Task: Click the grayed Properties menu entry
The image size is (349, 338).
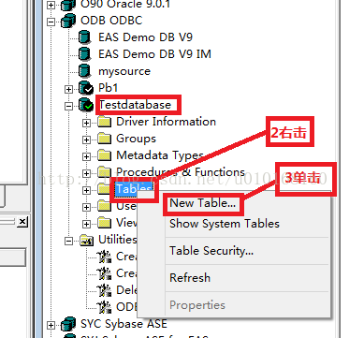Action: point(197,305)
